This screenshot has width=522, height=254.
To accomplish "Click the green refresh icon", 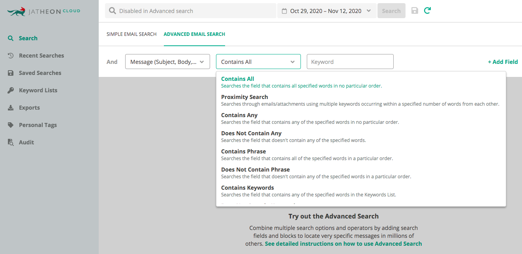I will pos(427,11).
